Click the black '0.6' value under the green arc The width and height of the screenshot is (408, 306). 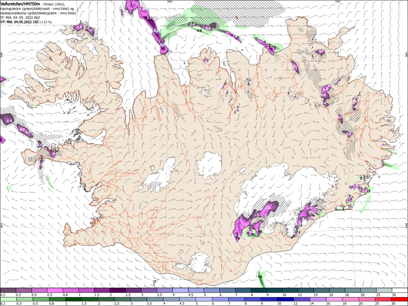pyautogui.click(x=200, y=31)
